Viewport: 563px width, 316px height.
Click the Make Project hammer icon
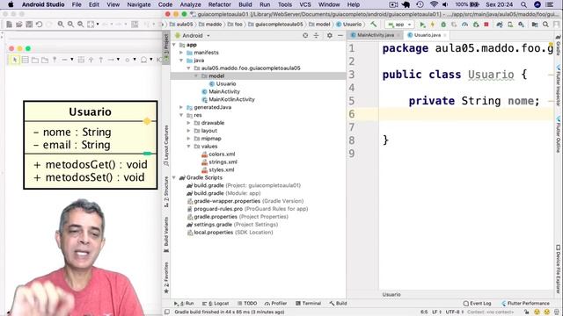374,25
